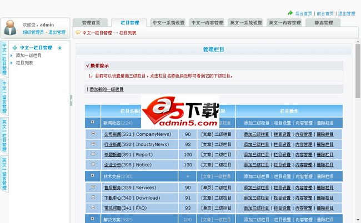
Task: Switch to 中文一内容管理 tab
Action: click(x=207, y=23)
